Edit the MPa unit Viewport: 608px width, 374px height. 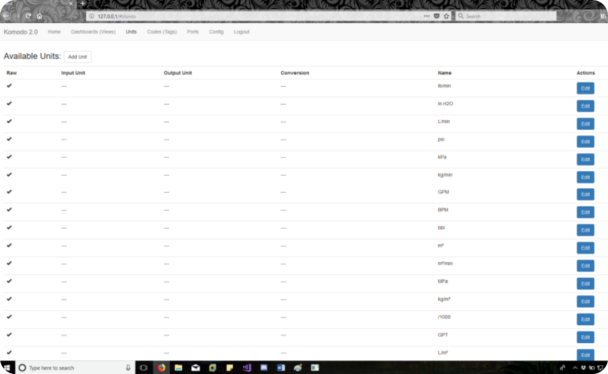585,284
